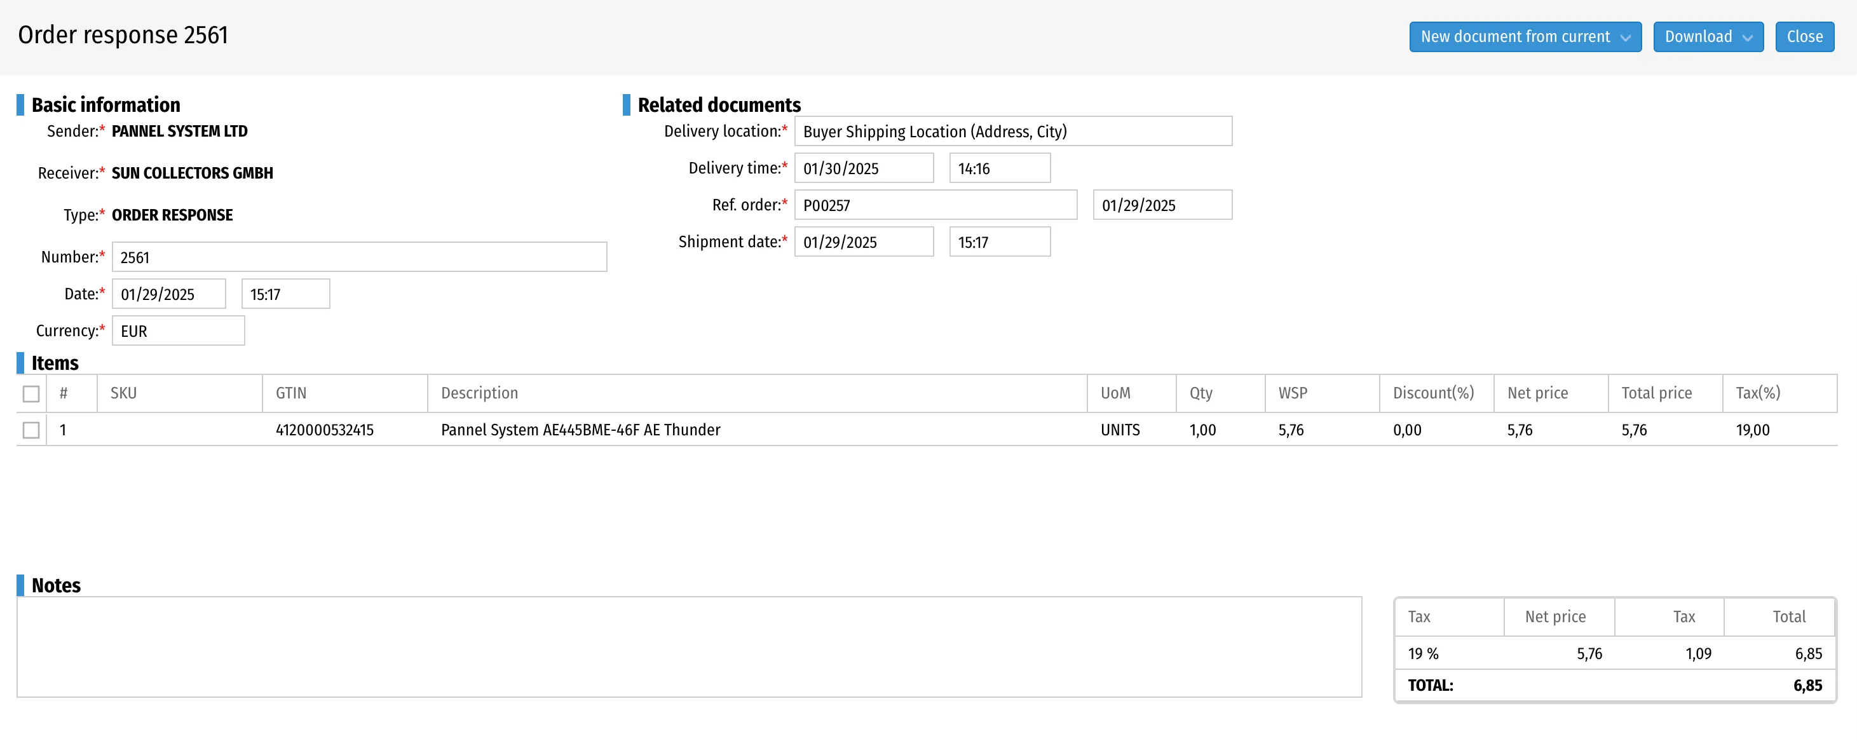The height and width of the screenshot is (741, 1857).
Task: Click the GTIN column header
Action: (291, 393)
